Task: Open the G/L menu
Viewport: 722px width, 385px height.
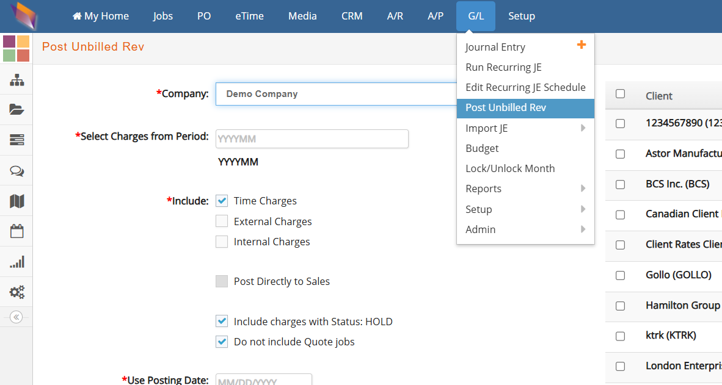Action: tap(476, 16)
